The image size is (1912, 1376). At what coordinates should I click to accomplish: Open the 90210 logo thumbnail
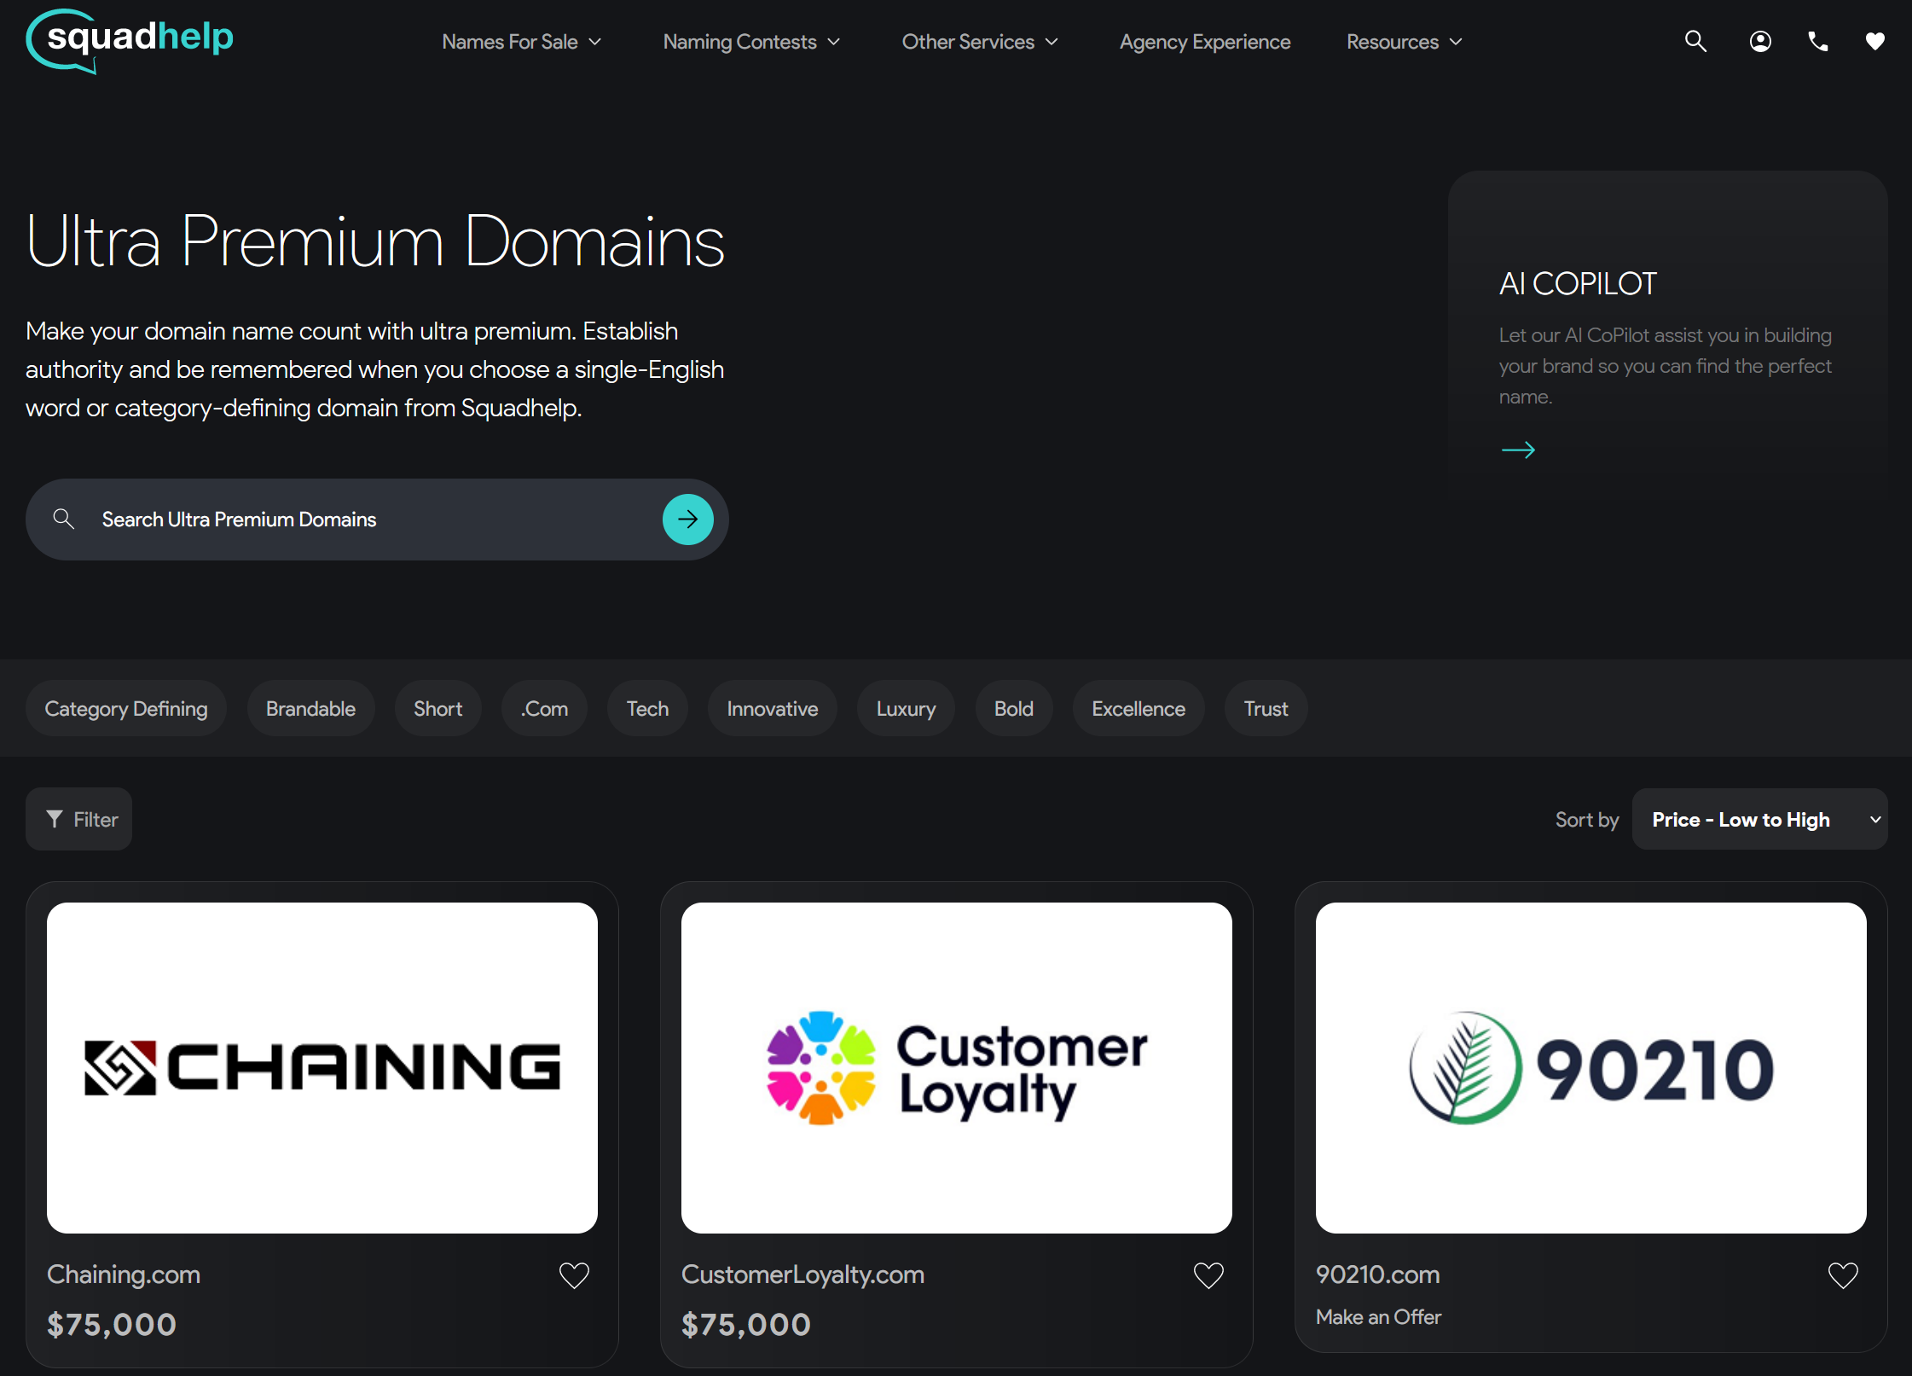point(1591,1067)
